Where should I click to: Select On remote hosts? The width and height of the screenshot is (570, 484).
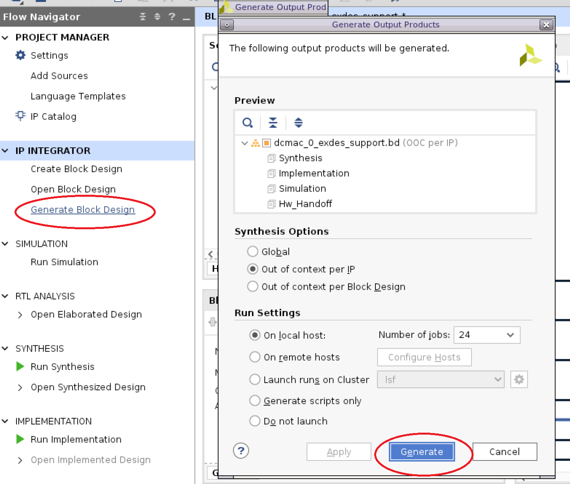[x=255, y=357]
